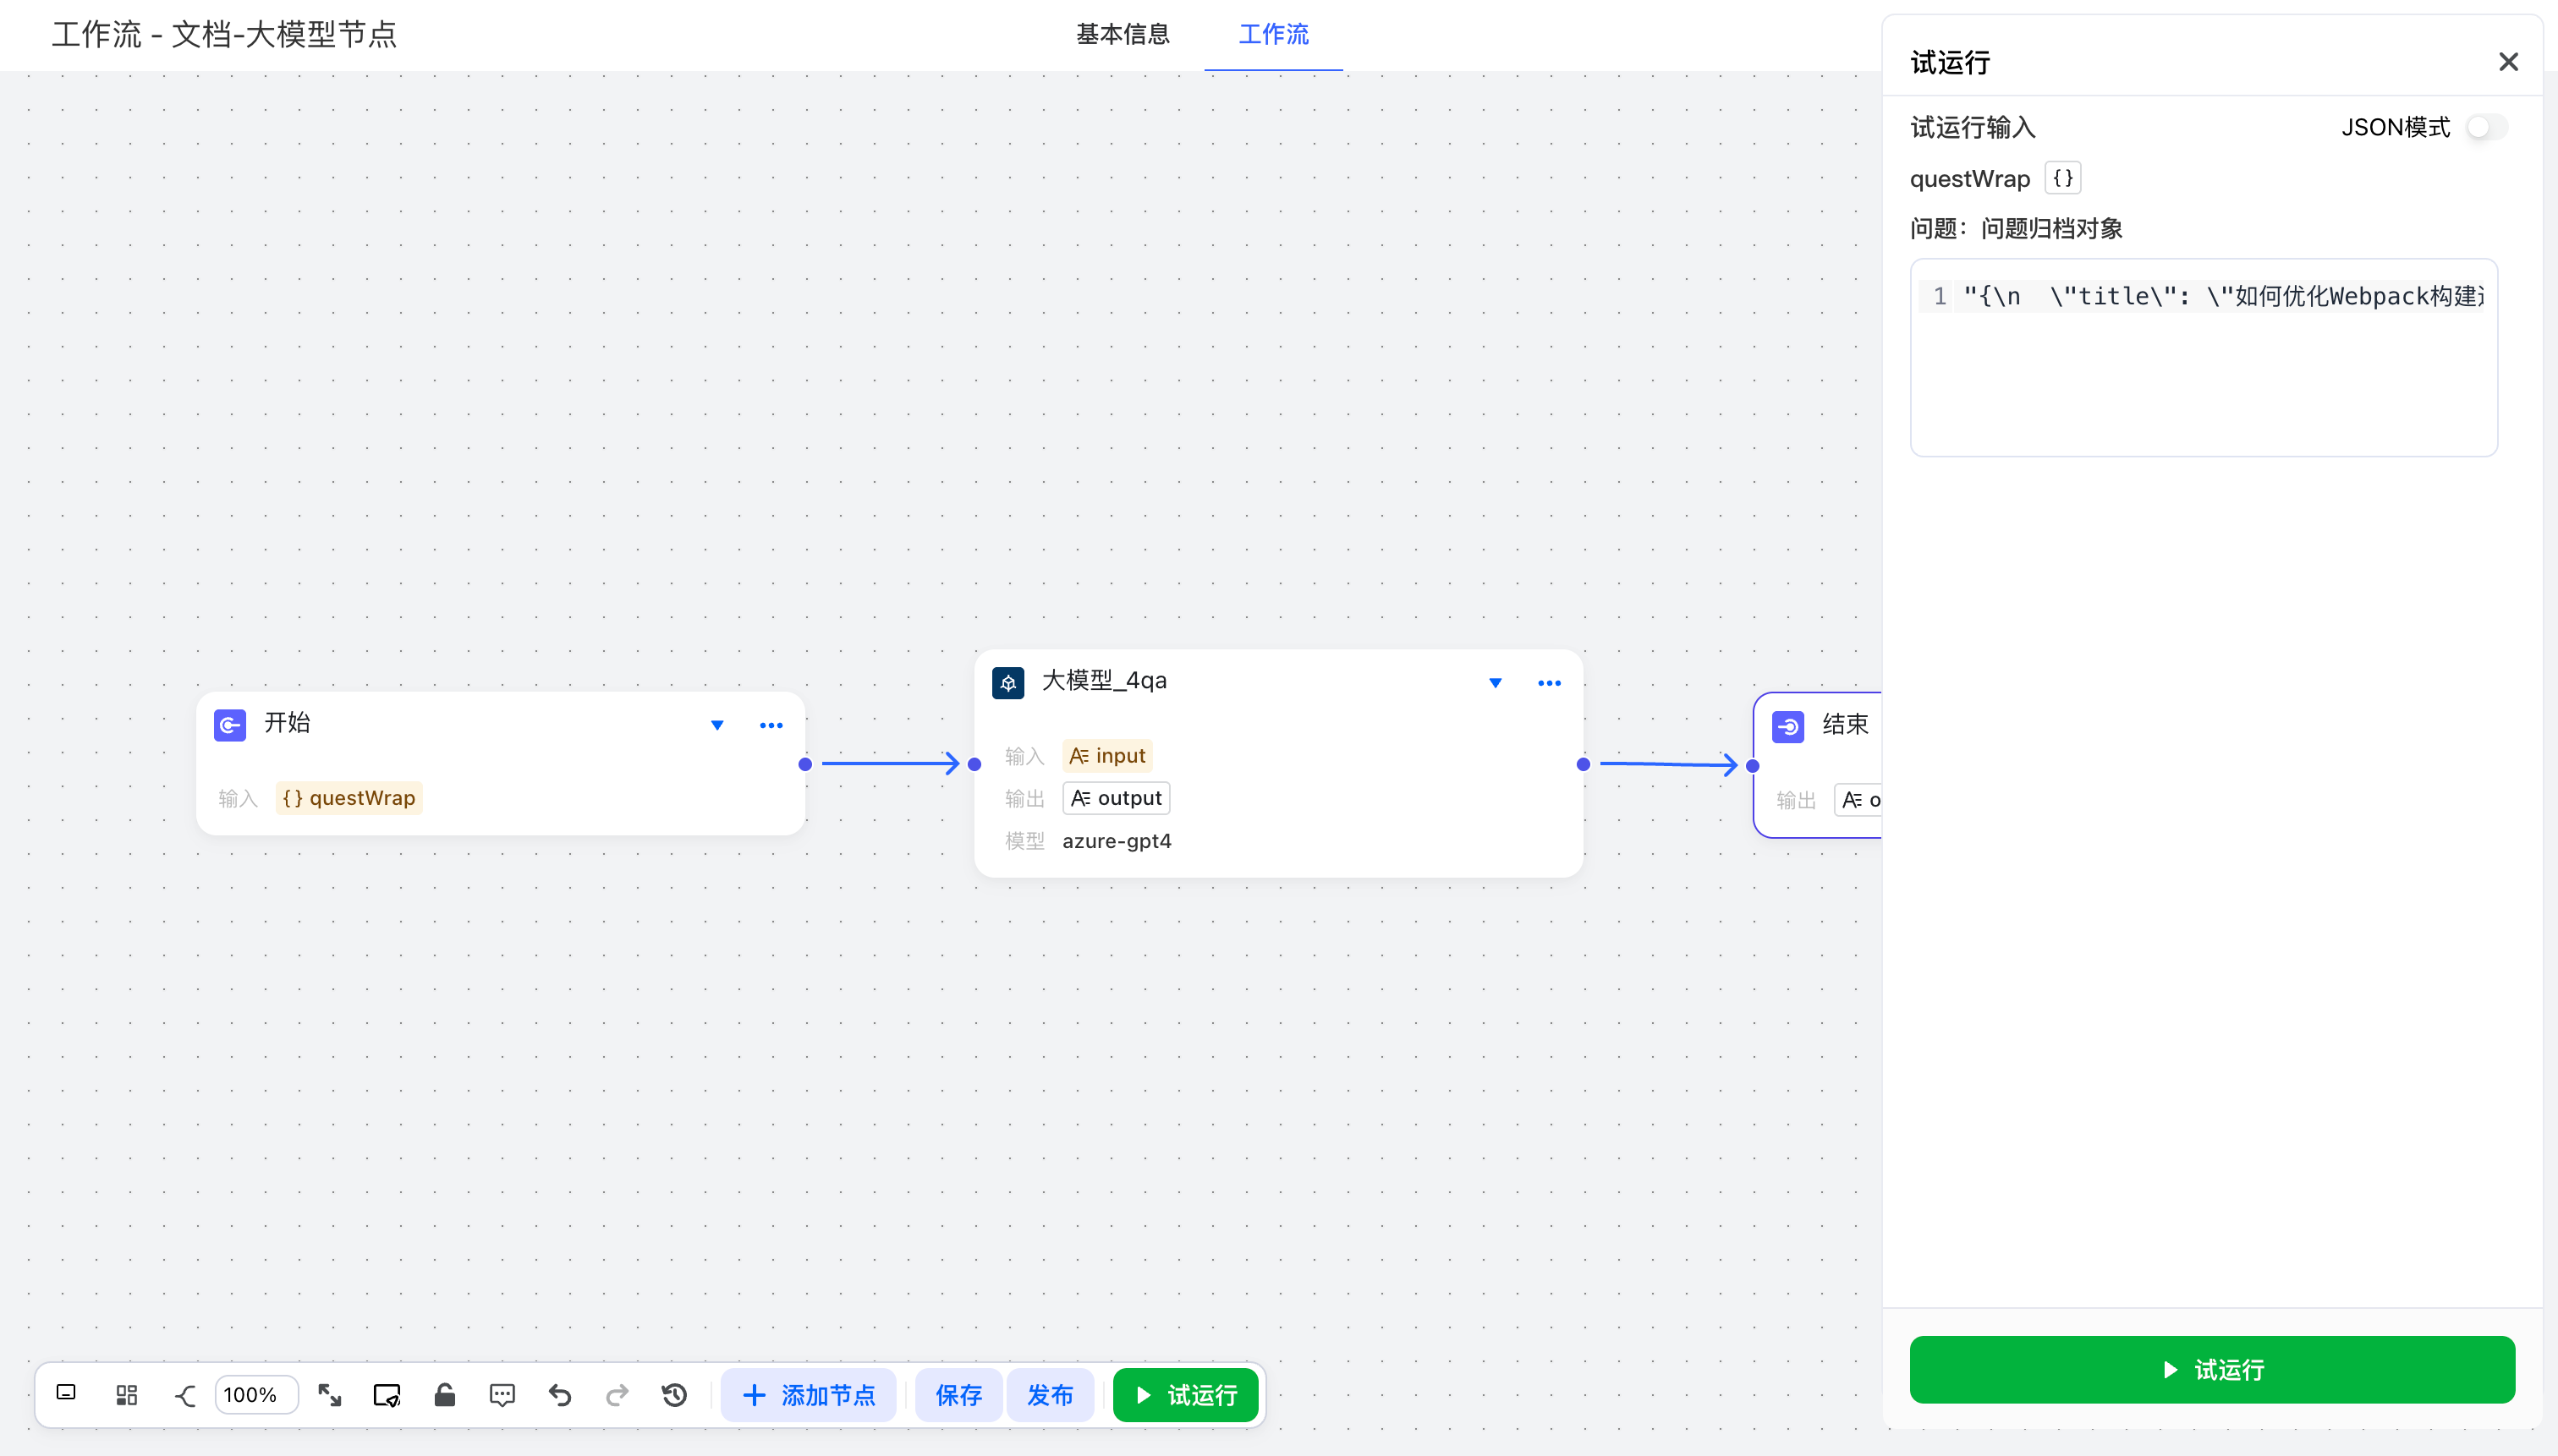Click the comment bubble icon
This screenshot has width=2558, height=1456.
point(502,1395)
